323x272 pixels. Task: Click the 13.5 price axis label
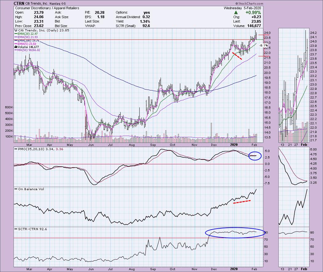coord(267,138)
